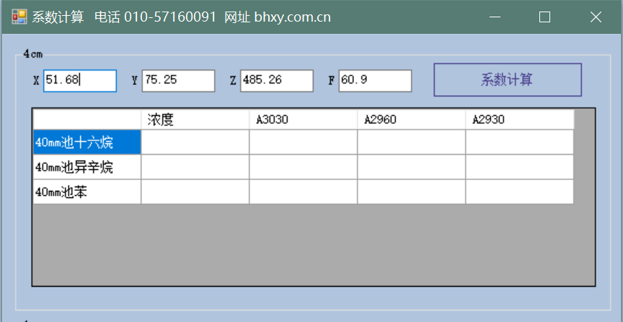Viewport: 623px width, 322px height.
Task: Click the A2960 column header
Action: coord(411,120)
